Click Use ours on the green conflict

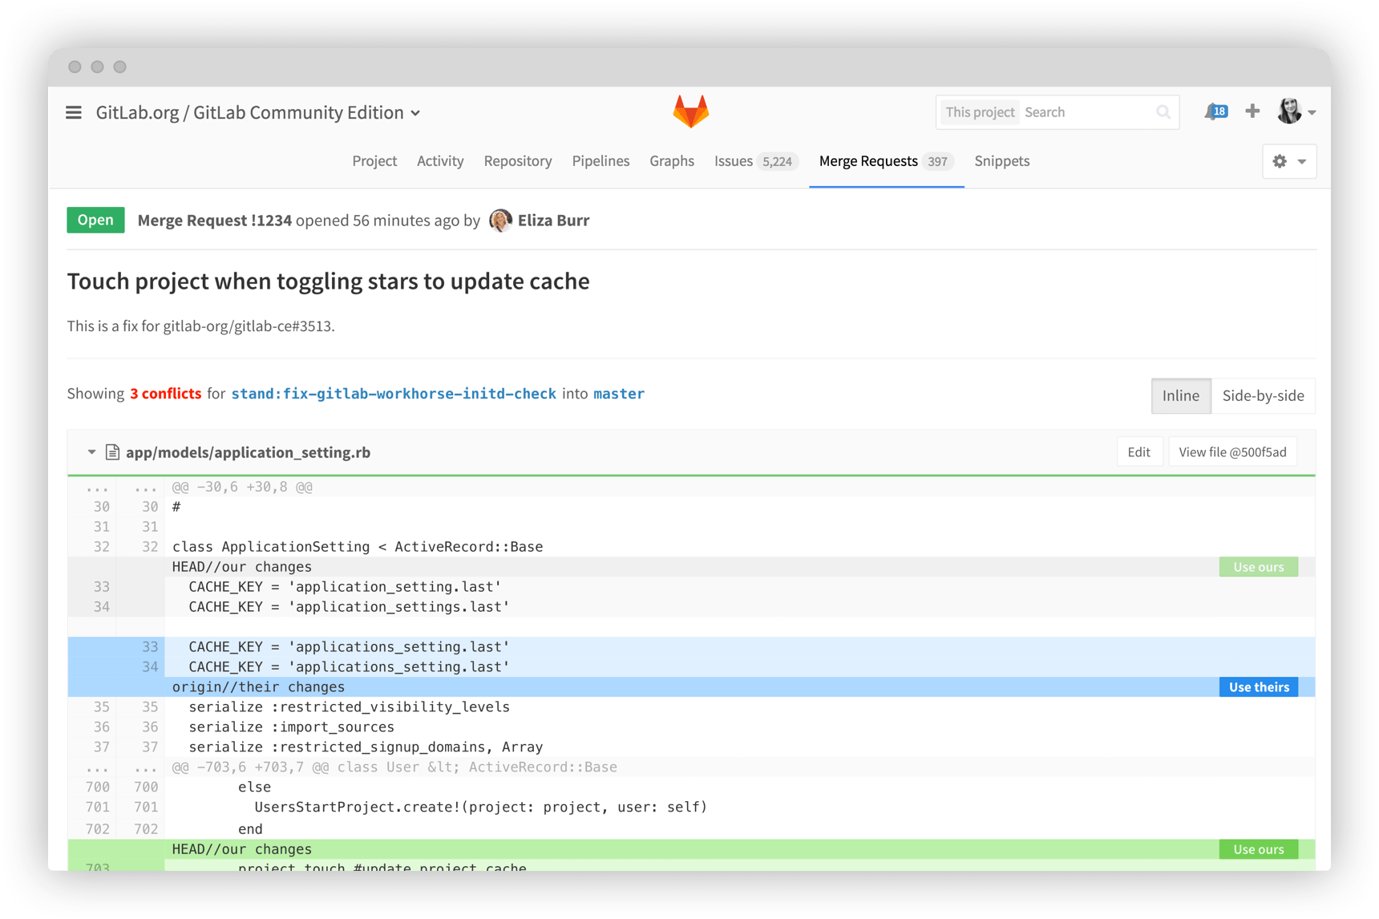point(1258,849)
